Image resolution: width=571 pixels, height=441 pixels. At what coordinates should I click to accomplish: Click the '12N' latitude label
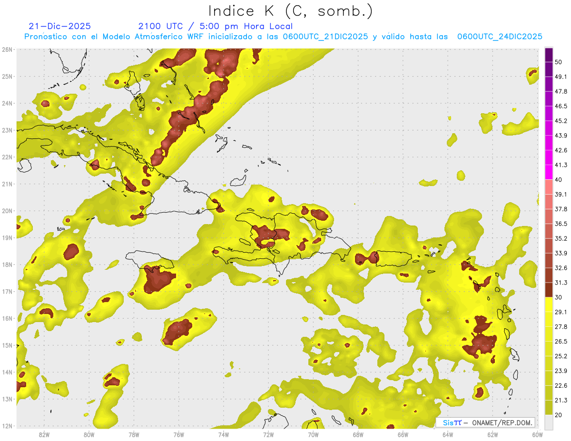tap(7, 426)
